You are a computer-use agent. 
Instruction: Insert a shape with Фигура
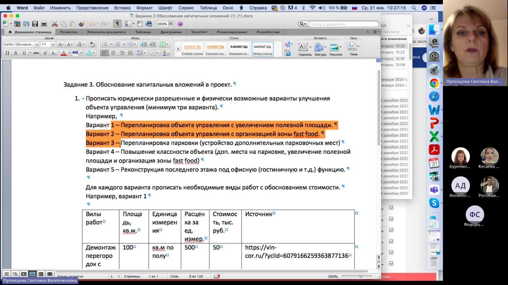320,50
